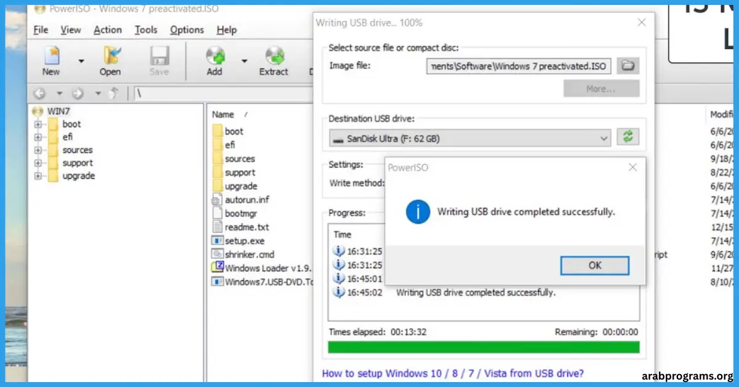739x387 pixels.
Task: Click the Windows Loader file icon
Action: click(217, 267)
